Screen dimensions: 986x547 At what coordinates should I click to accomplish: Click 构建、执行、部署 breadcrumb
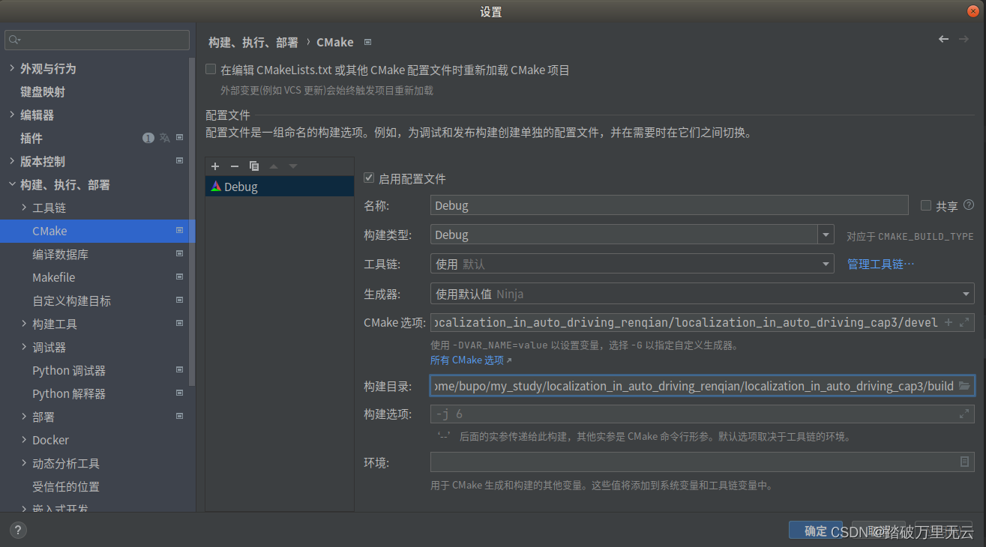pyautogui.click(x=253, y=43)
